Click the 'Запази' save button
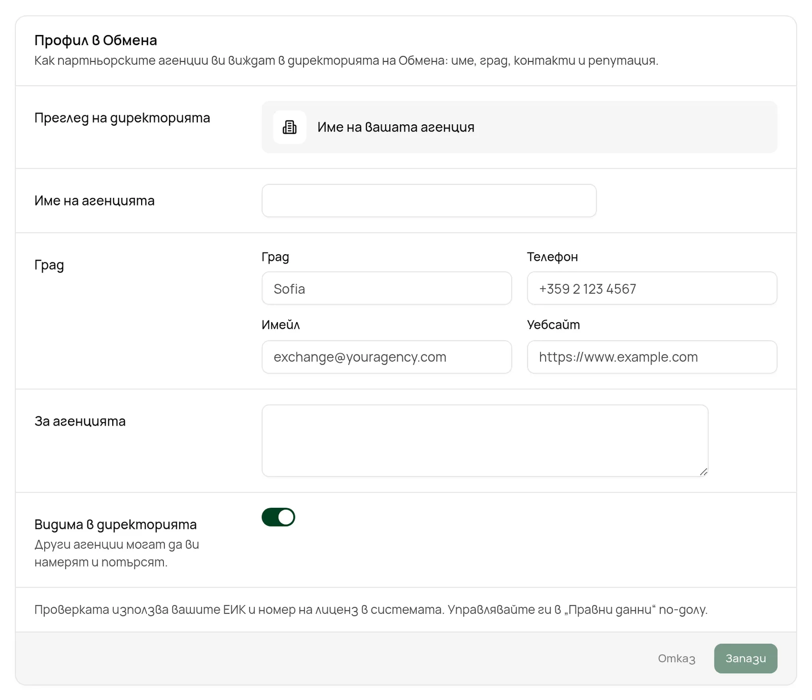This screenshot has height=700, width=812. pos(746,658)
